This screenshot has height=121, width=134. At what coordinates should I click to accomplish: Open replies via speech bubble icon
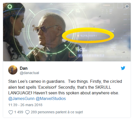click(27, 112)
